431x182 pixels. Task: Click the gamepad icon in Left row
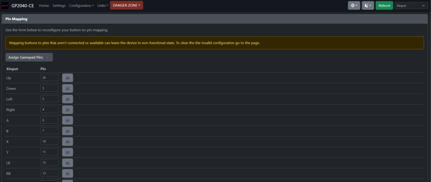point(68,99)
